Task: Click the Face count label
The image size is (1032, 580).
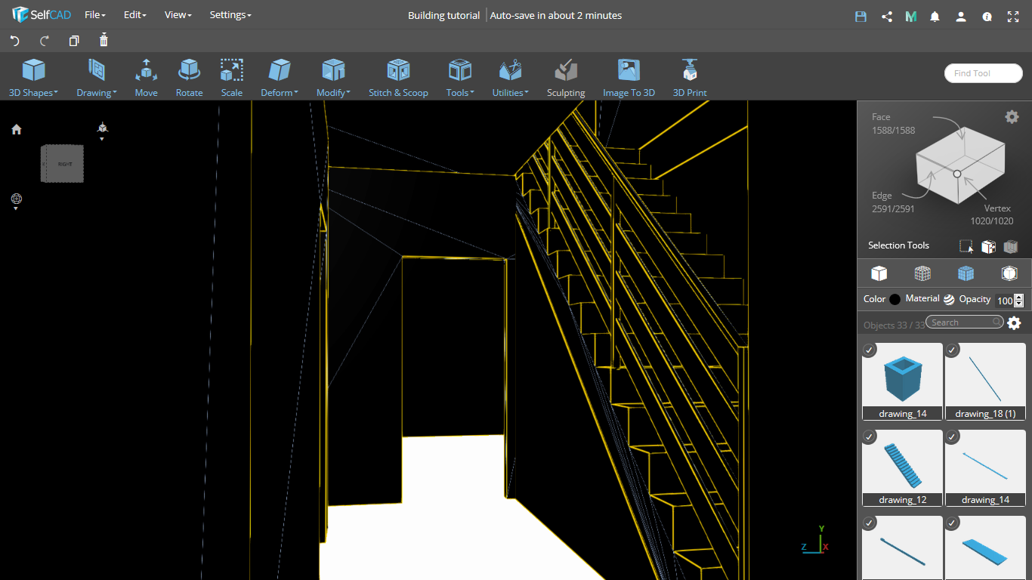Action: click(x=893, y=124)
